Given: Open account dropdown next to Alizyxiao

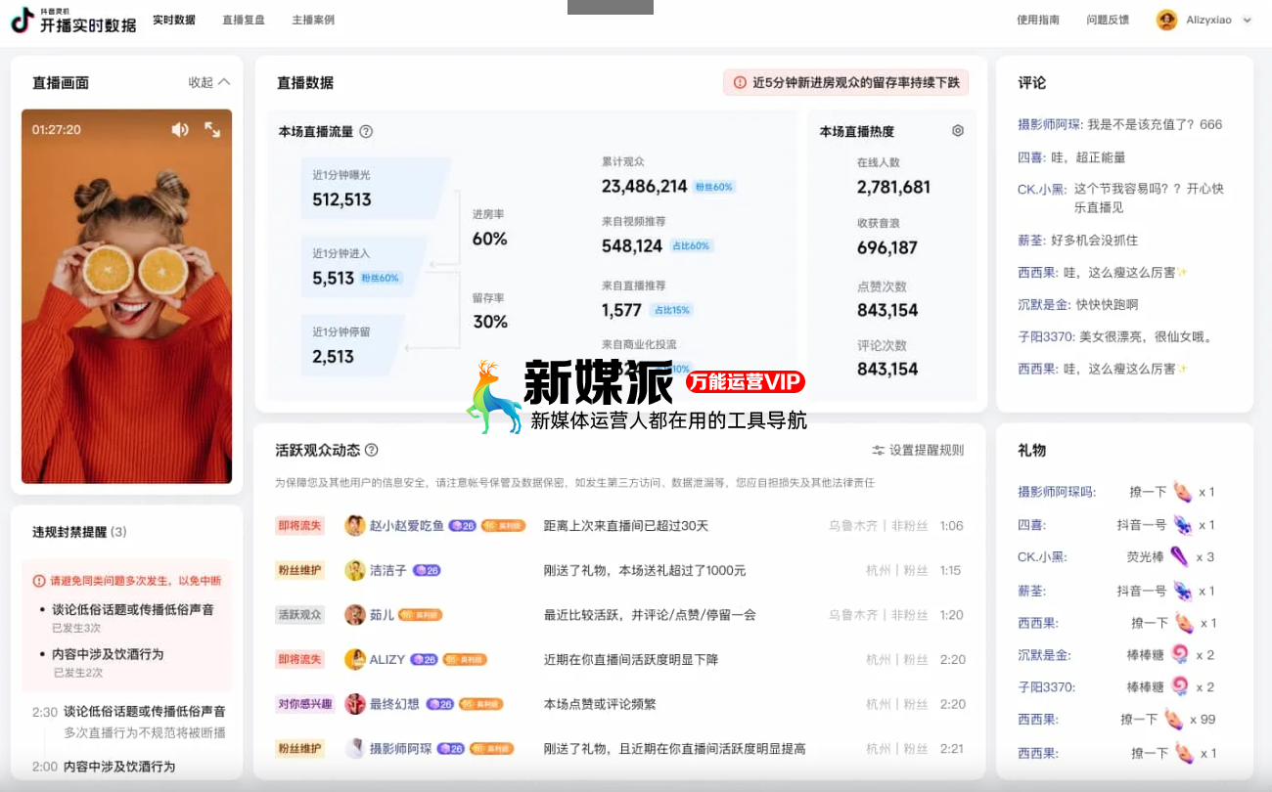Looking at the screenshot, I should tap(1247, 20).
